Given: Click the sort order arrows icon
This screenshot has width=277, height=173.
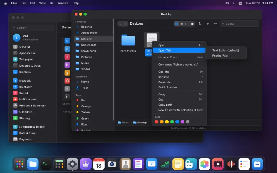Looking at the screenshot, I should tap(200, 23).
